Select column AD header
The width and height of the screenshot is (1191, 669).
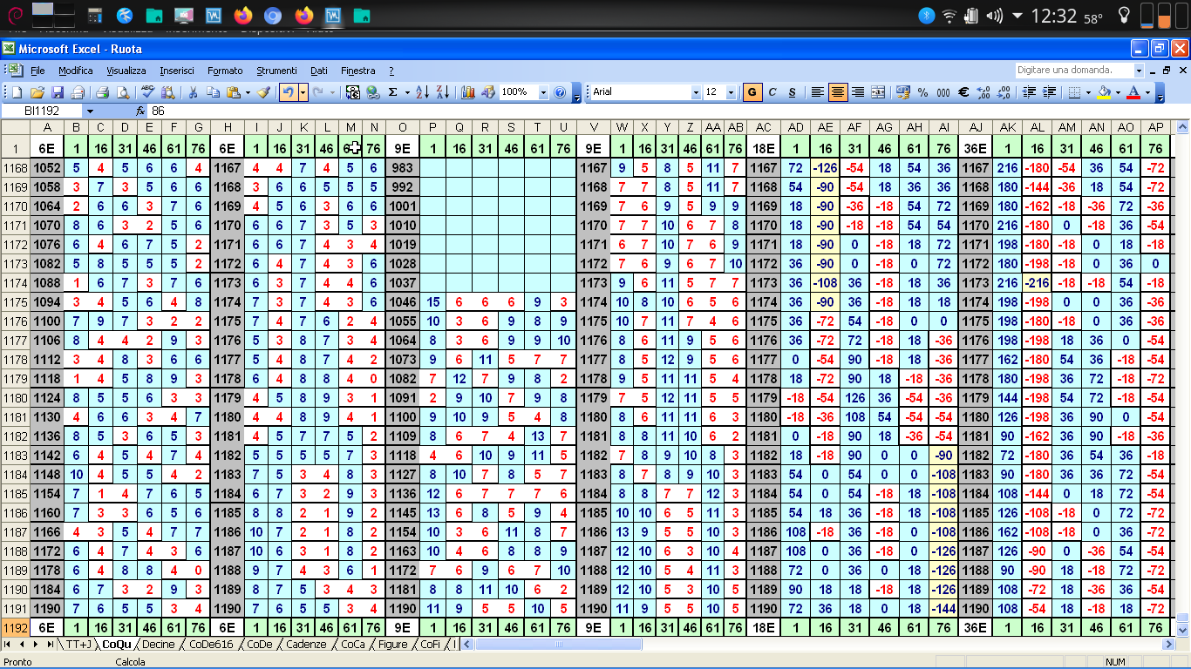pos(795,127)
